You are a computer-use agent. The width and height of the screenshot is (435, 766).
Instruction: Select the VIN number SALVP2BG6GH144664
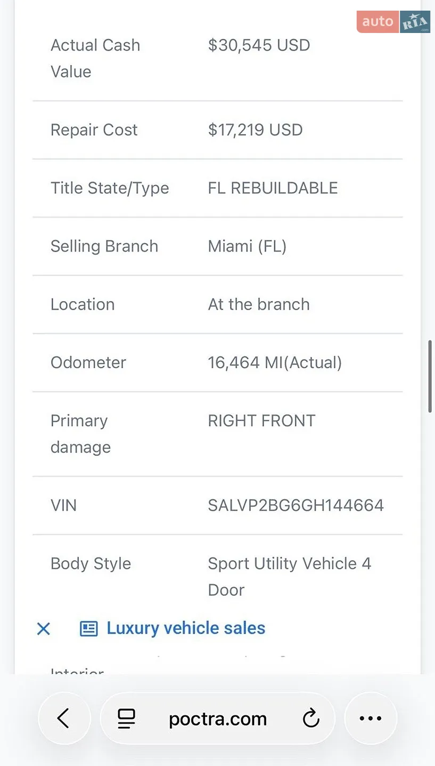click(x=296, y=505)
